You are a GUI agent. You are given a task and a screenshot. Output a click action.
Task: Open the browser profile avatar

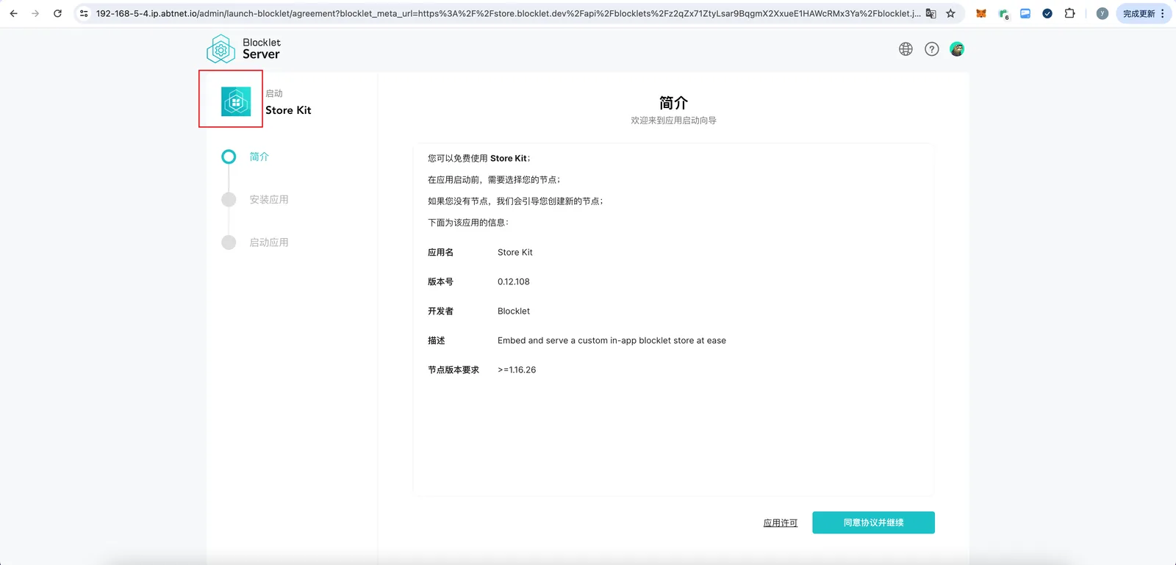pos(1102,13)
